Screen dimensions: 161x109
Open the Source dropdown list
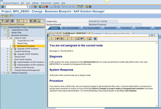coord(133,34)
